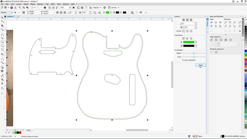Expand the Launch dropdown

[x=119, y=8]
